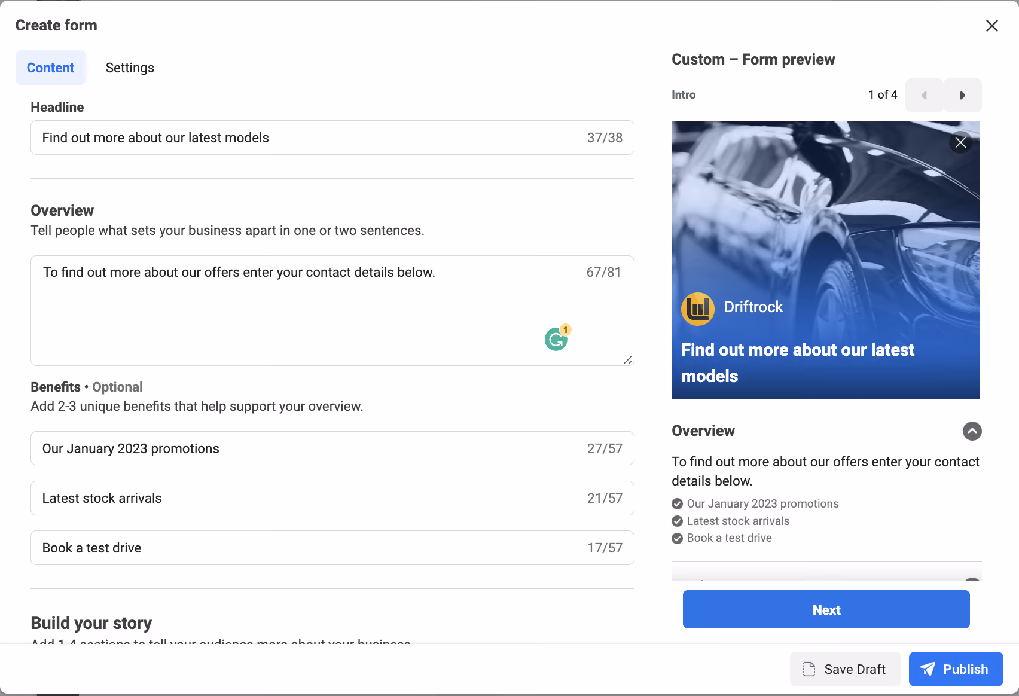Image resolution: width=1019 pixels, height=696 pixels.
Task: Click Next button in form preview
Action: 826,609
